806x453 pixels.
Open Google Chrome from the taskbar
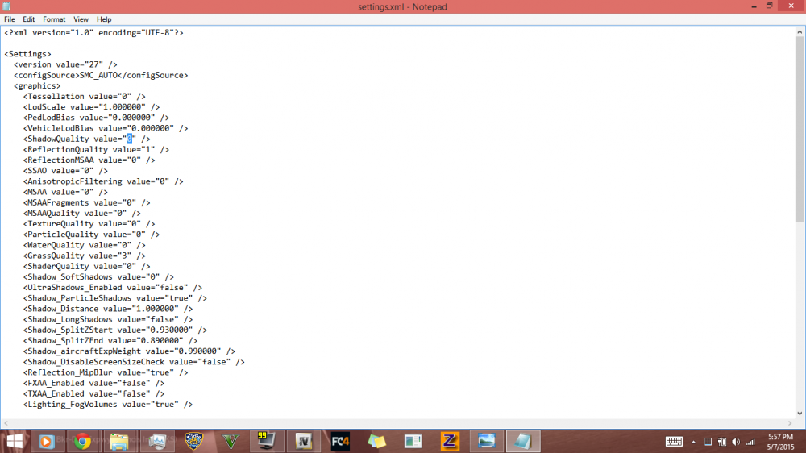(x=82, y=441)
